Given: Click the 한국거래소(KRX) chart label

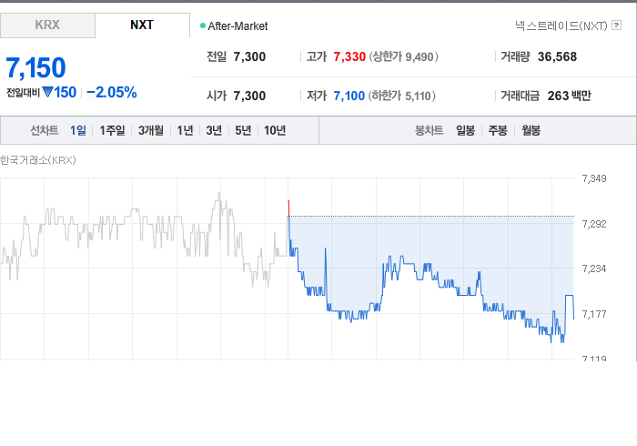Looking at the screenshot, I should (38, 160).
